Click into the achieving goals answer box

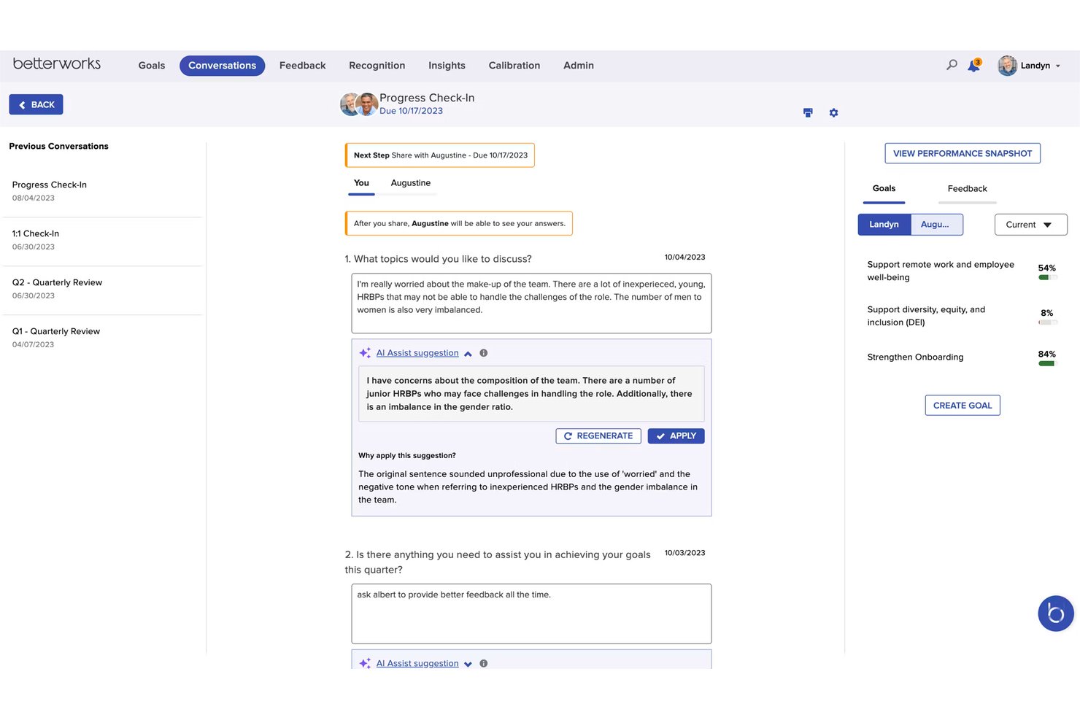click(531, 613)
